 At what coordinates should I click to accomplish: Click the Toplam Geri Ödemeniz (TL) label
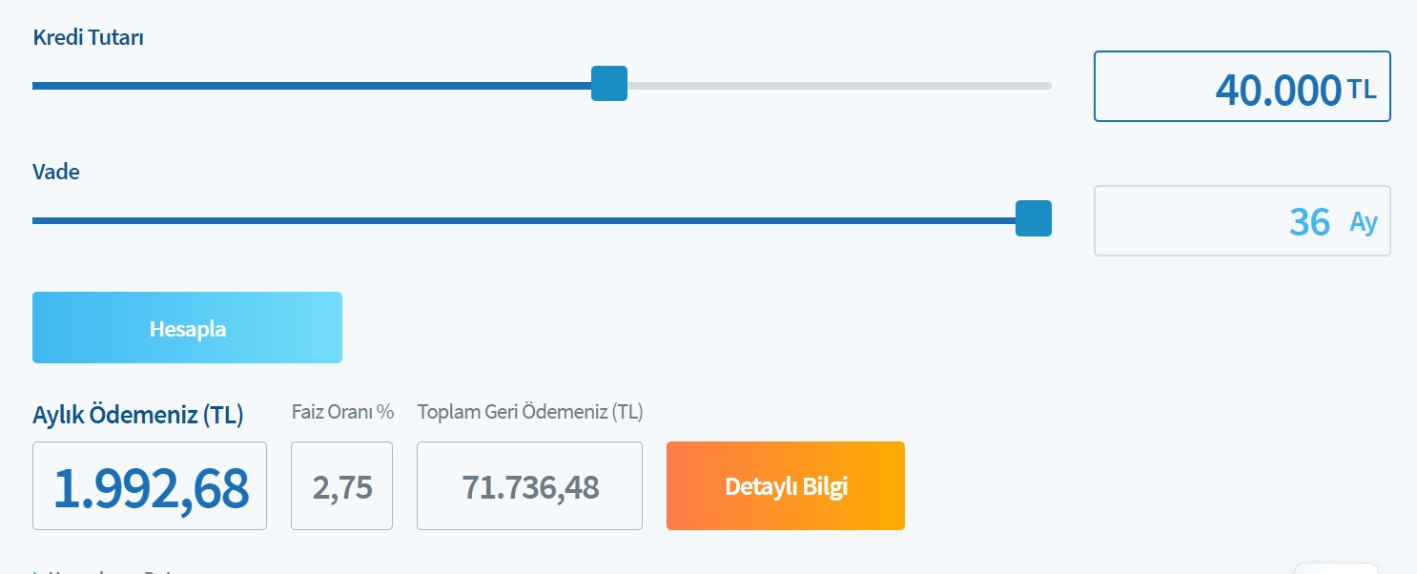click(x=530, y=412)
